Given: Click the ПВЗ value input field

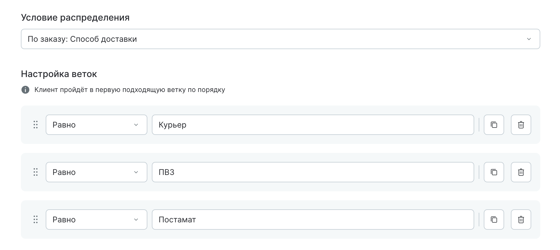Looking at the screenshot, I should [313, 172].
